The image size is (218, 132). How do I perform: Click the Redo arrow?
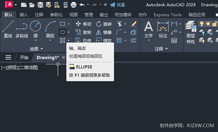[x=94, y=5]
